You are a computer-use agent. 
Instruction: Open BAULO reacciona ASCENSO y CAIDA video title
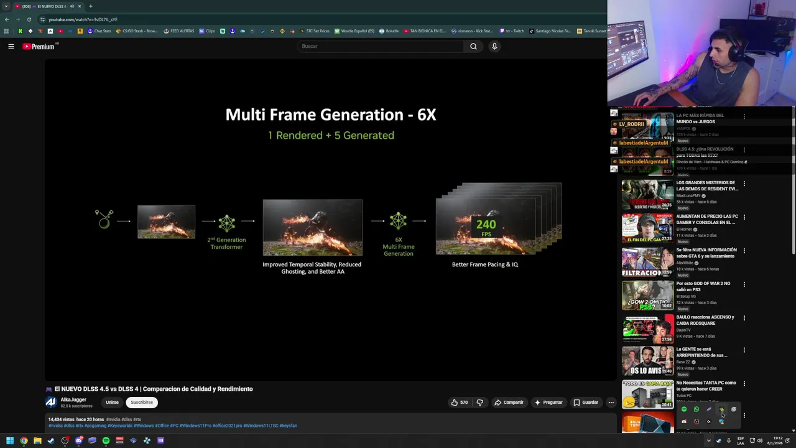click(x=705, y=320)
